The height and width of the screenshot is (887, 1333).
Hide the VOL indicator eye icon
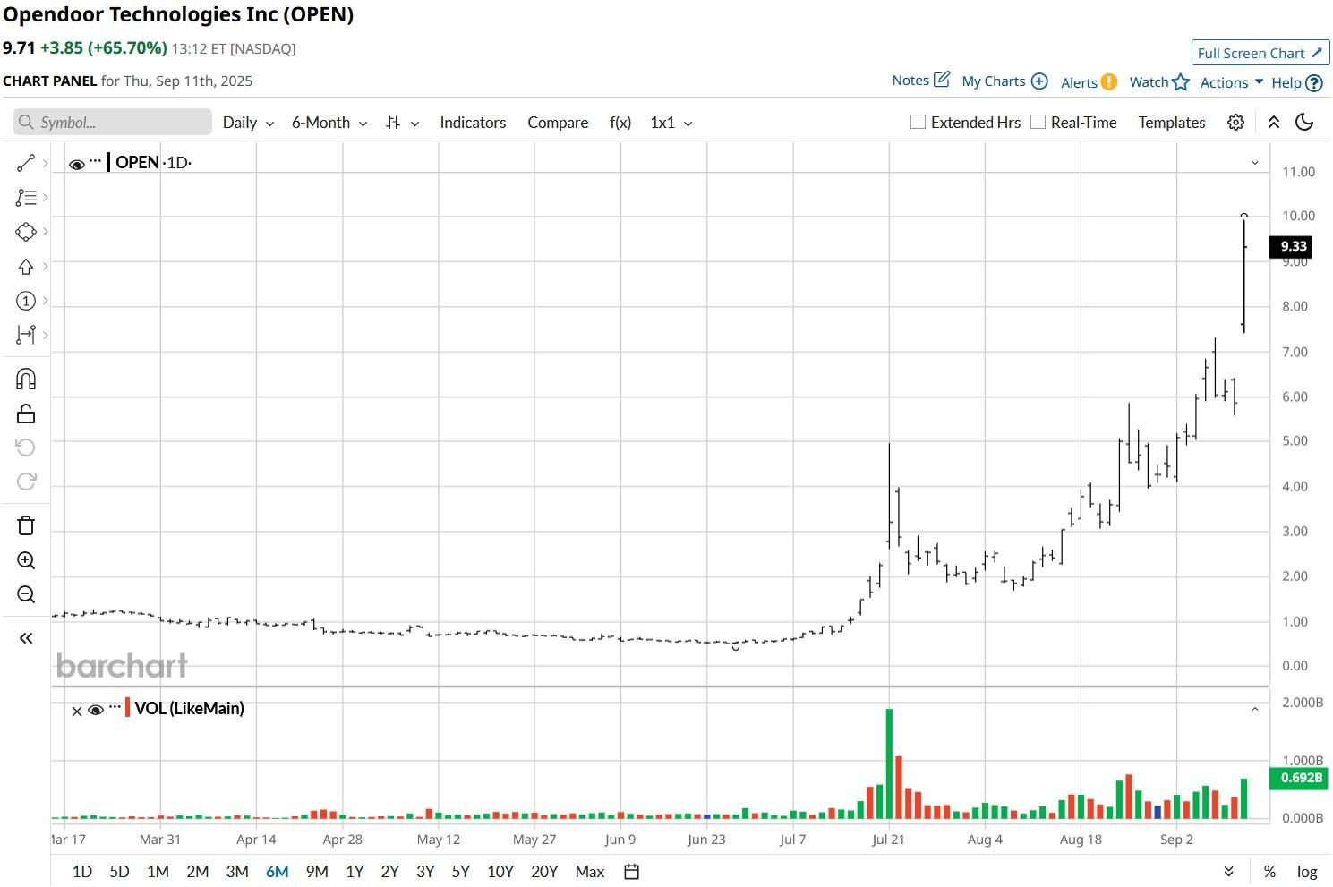(x=96, y=710)
